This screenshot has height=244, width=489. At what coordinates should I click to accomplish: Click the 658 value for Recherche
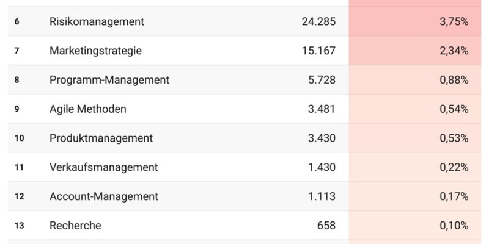[x=326, y=226]
